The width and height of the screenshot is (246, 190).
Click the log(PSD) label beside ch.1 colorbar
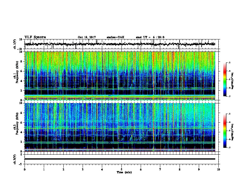pos(233,81)
